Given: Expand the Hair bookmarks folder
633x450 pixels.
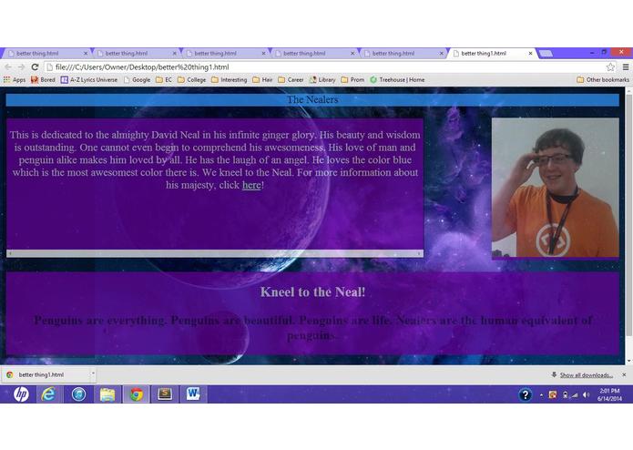Looking at the screenshot, I should coord(262,80).
